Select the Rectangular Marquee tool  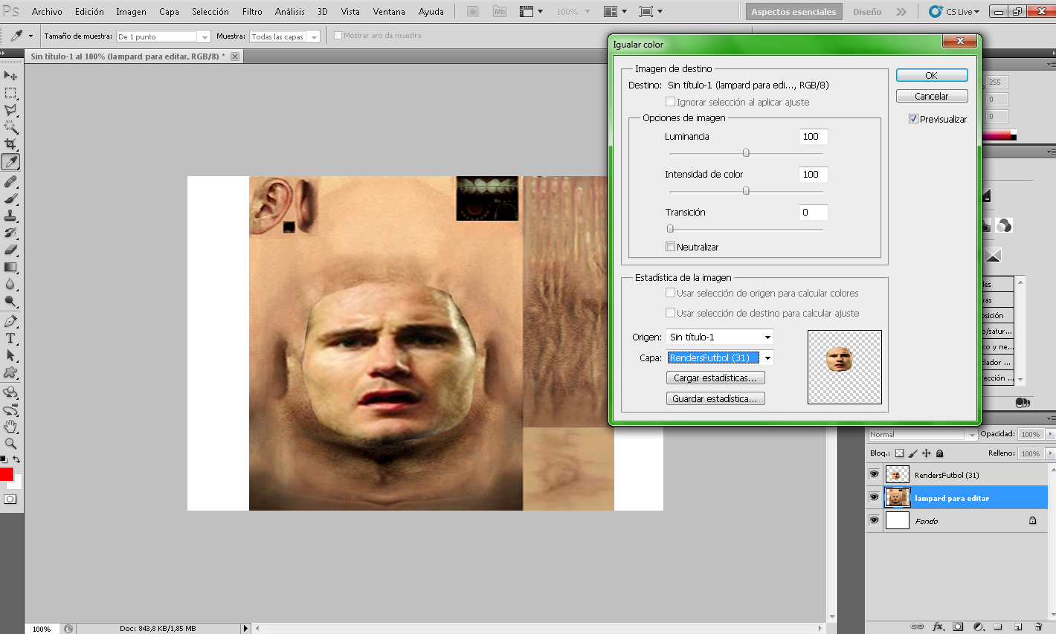10,93
